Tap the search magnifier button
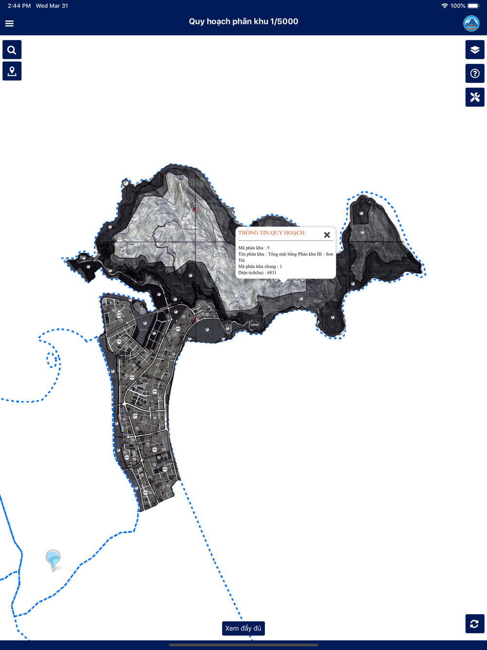This screenshot has width=487, height=650. 12,50
